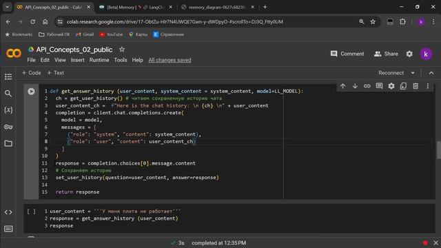
Task: Open variables inspector panel
Action: 8,110
